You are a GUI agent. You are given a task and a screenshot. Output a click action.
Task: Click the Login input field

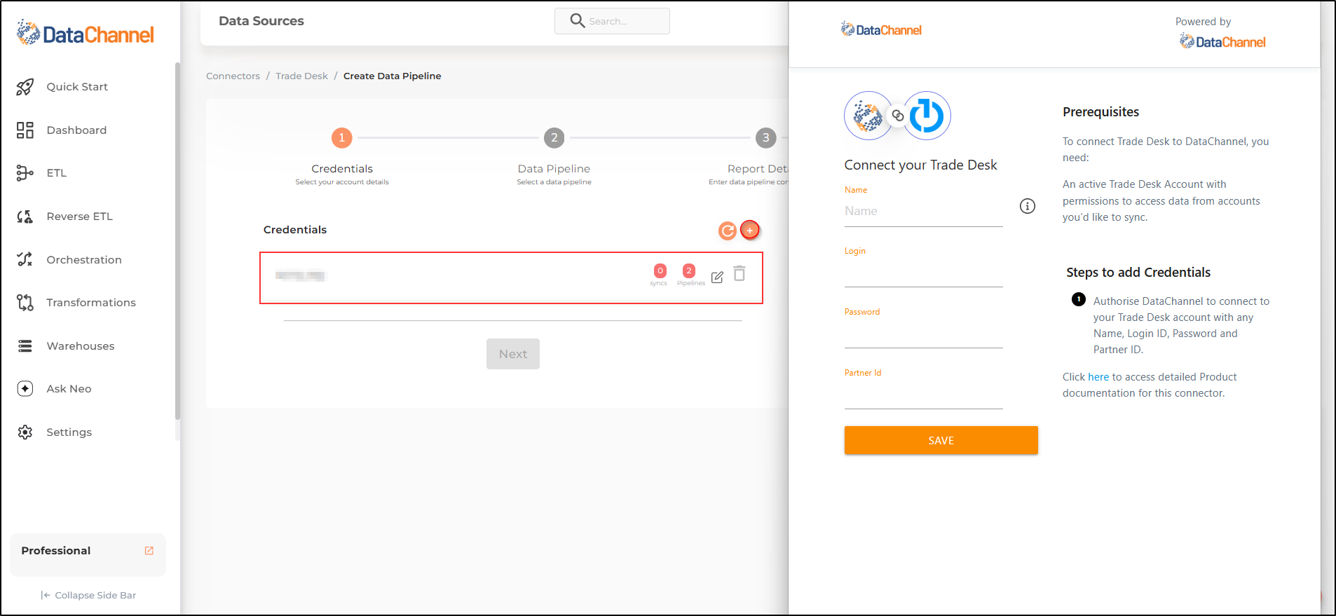pyautogui.click(x=924, y=273)
